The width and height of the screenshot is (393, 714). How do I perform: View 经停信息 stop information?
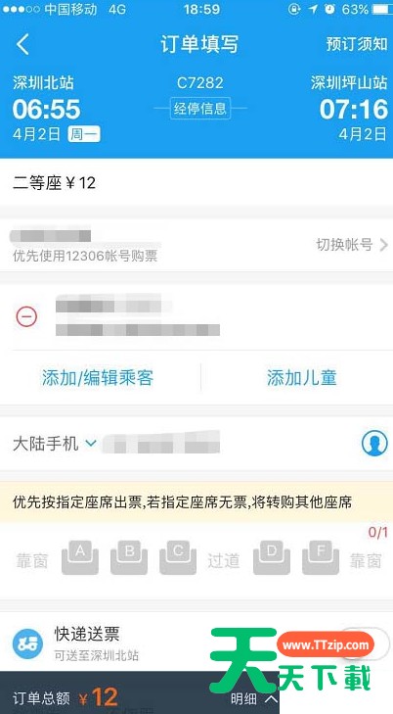click(200, 109)
